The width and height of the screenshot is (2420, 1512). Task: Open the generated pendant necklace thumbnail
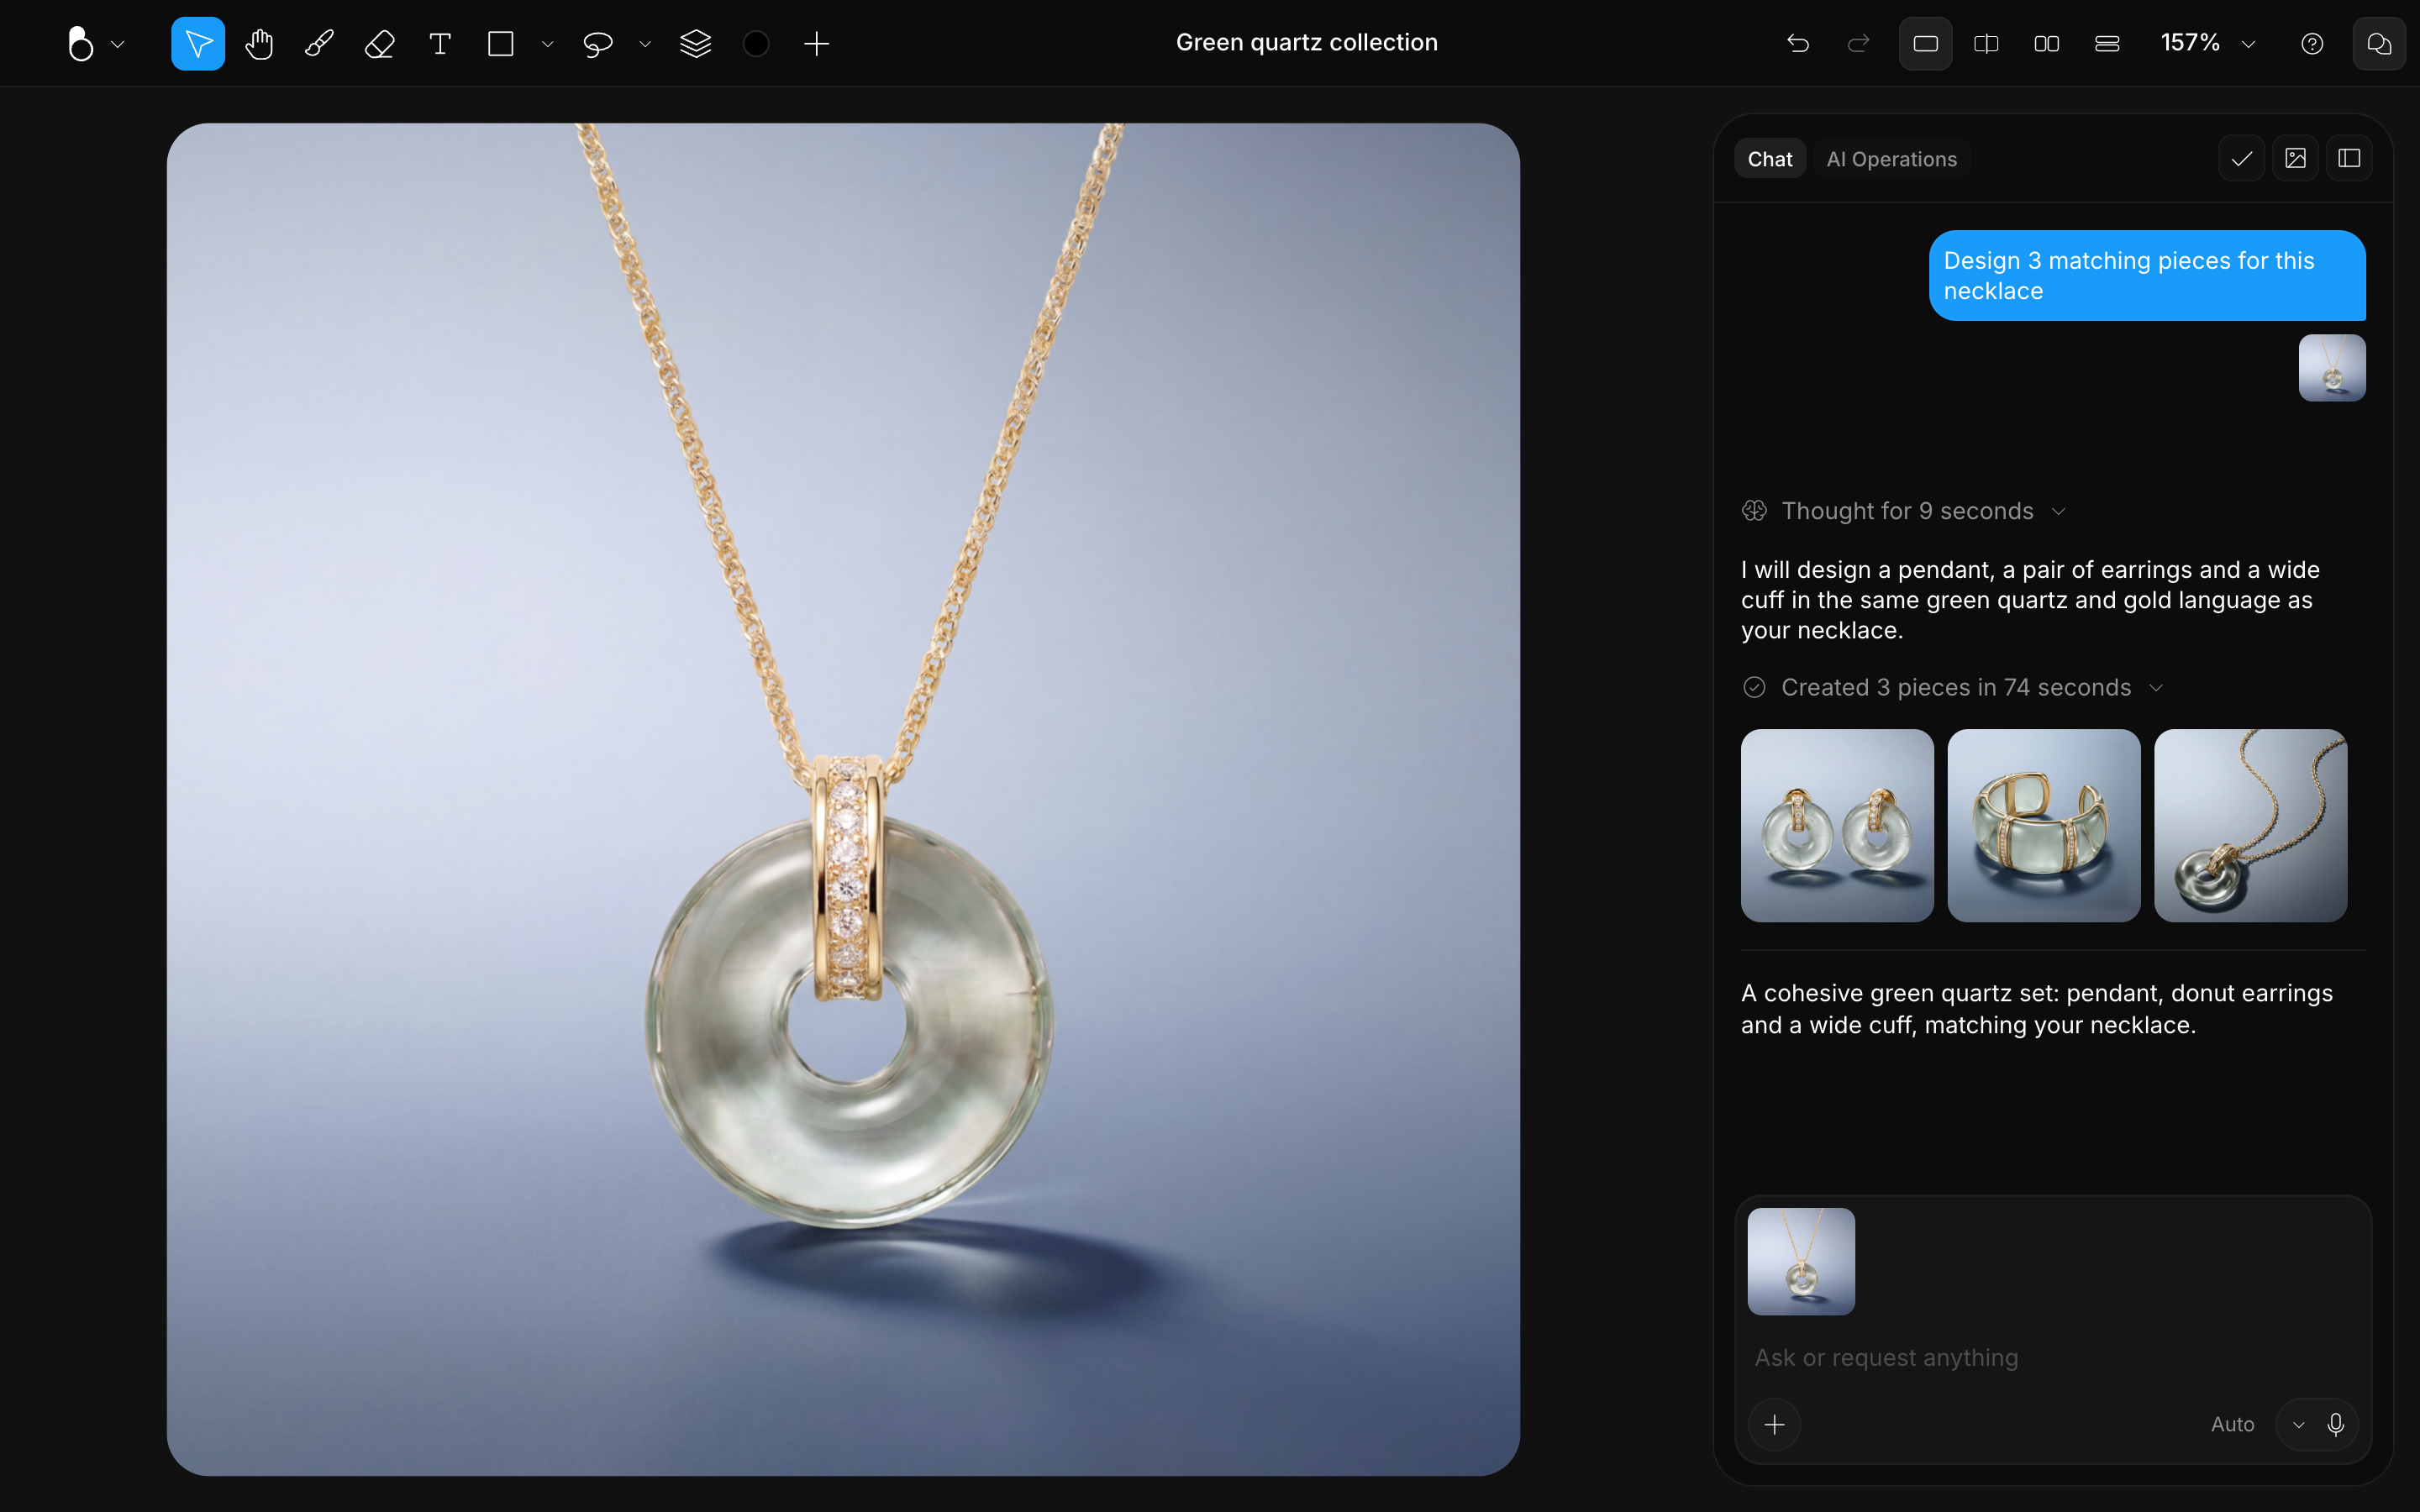(2250, 825)
